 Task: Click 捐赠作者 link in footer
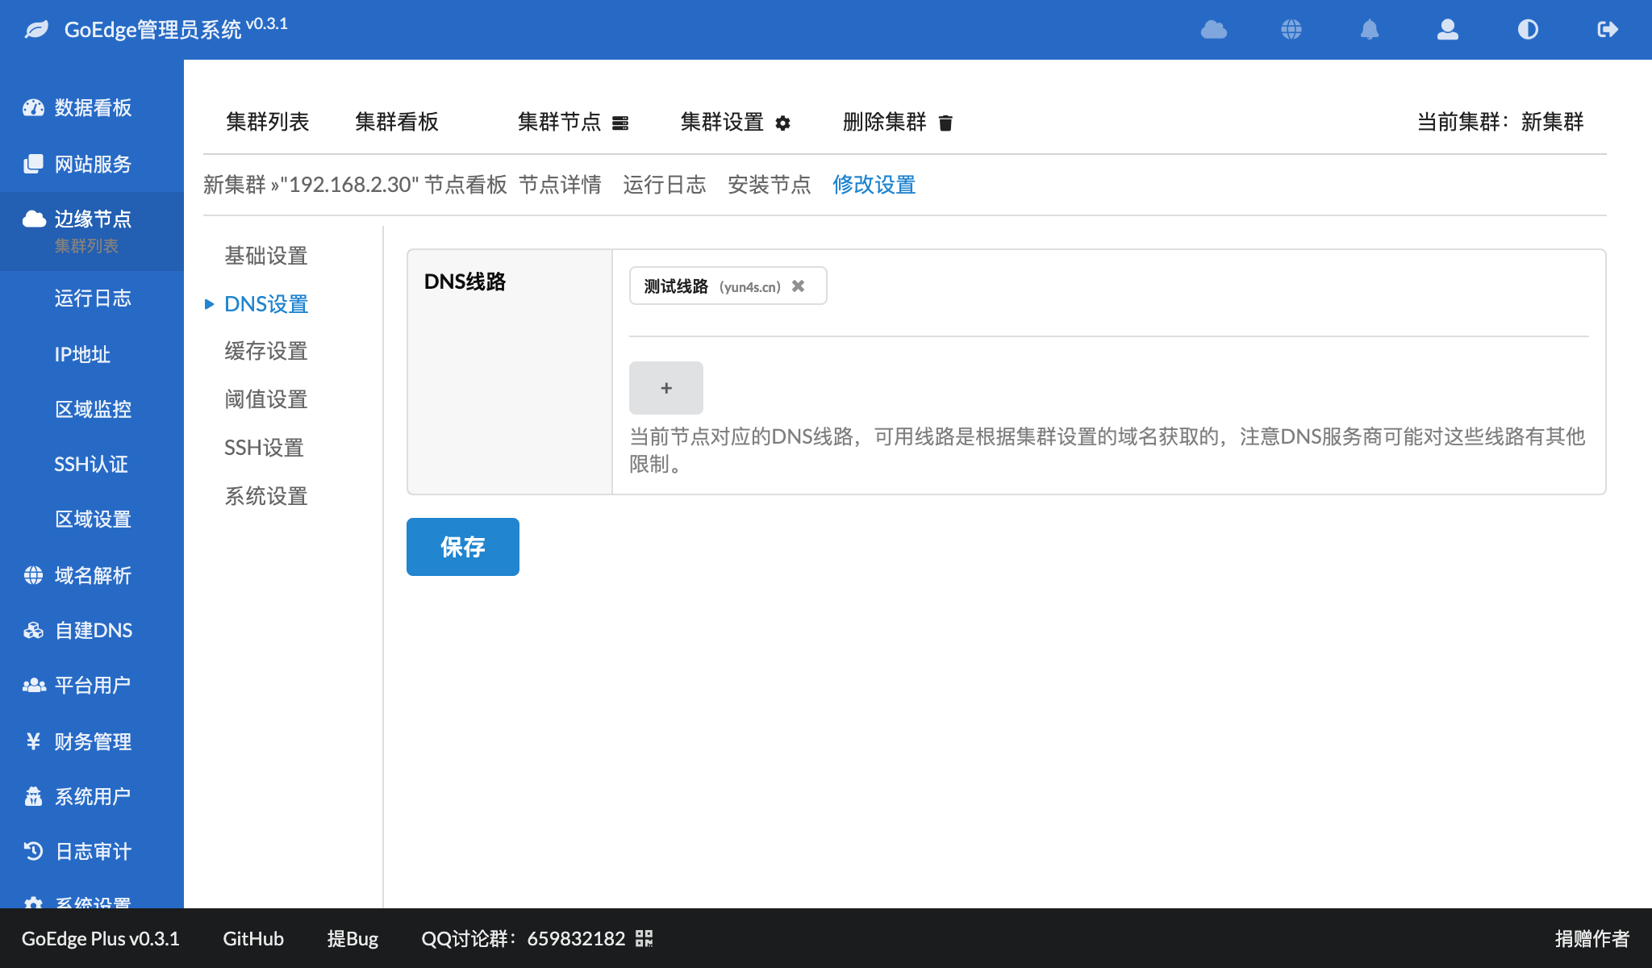[1592, 938]
